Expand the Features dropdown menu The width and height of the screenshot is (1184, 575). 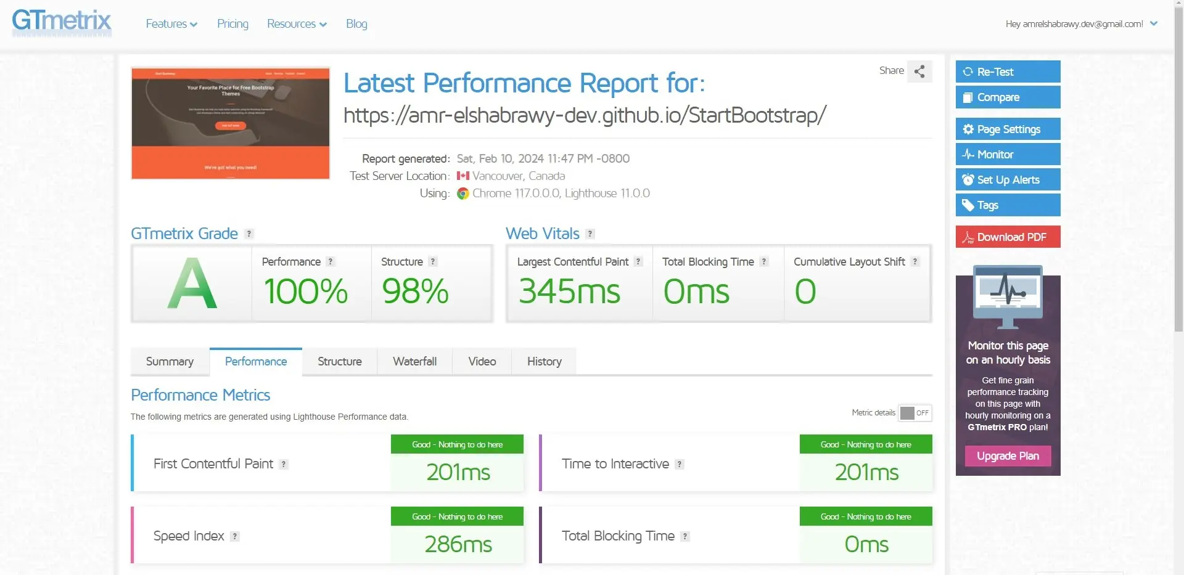[x=171, y=24]
